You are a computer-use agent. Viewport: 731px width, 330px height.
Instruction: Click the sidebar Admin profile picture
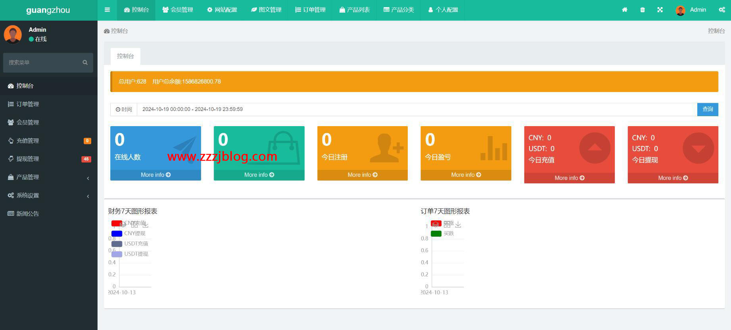click(13, 34)
